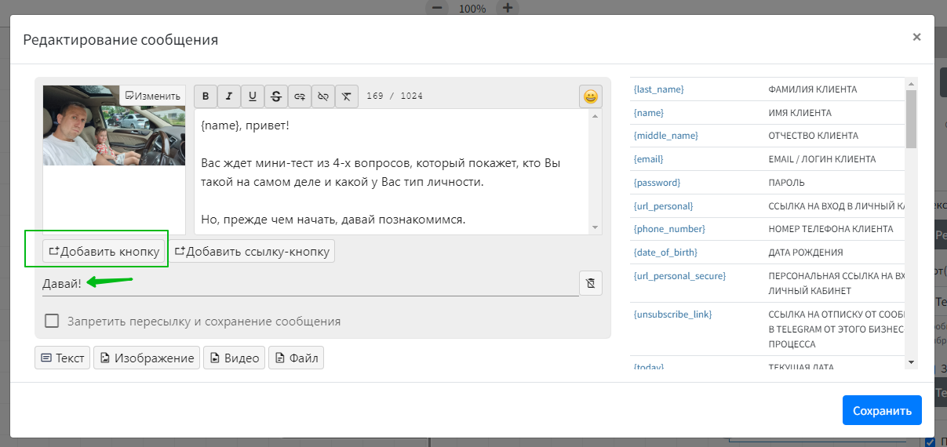
Task: Enable 'Запретить пересылку и сохранение сообщения' checkbox
Action: point(53,321)
